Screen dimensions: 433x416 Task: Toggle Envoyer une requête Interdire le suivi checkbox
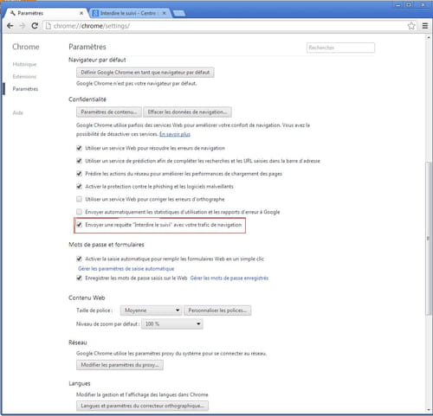79,225
